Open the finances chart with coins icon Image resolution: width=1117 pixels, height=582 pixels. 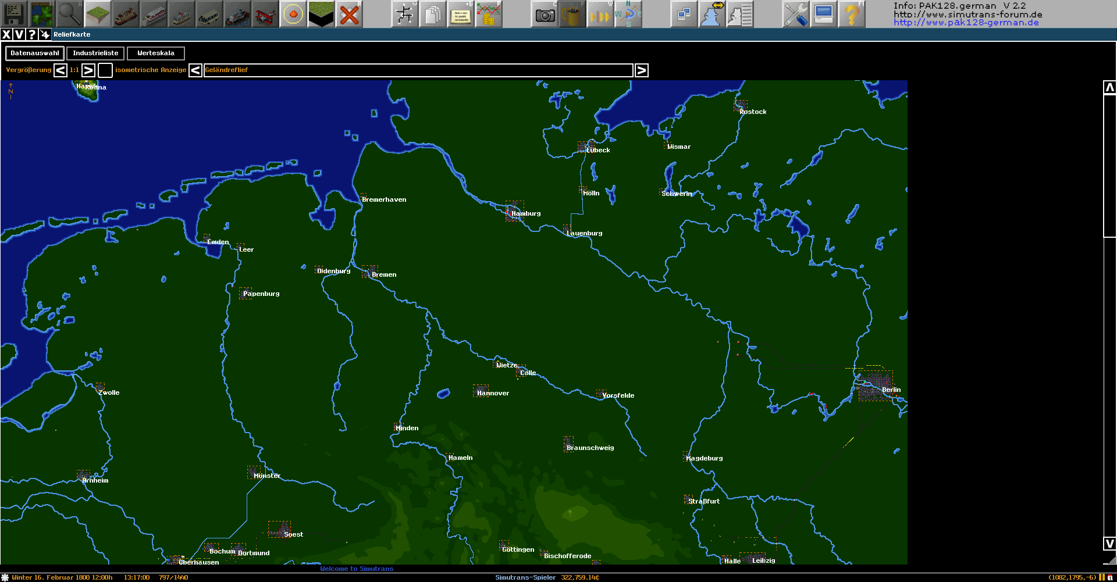pyautogui.click(x=488, y=14)
